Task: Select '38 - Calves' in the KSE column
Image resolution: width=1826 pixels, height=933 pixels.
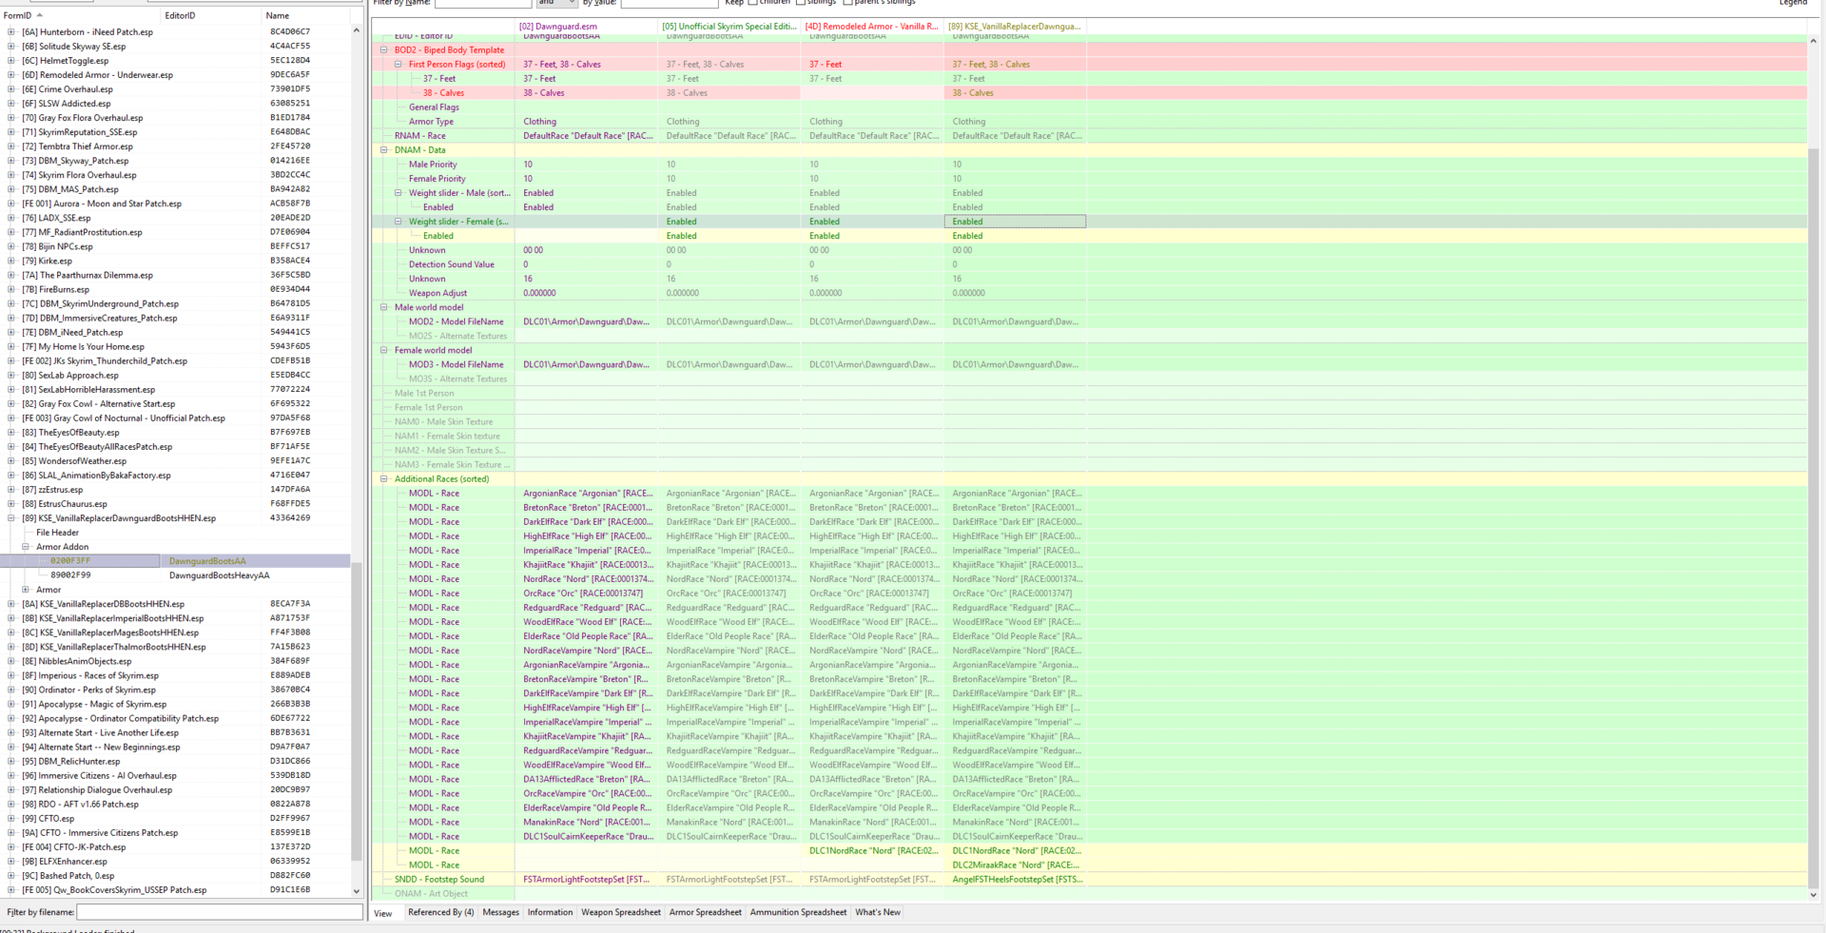Action: tap(1015, 92)
